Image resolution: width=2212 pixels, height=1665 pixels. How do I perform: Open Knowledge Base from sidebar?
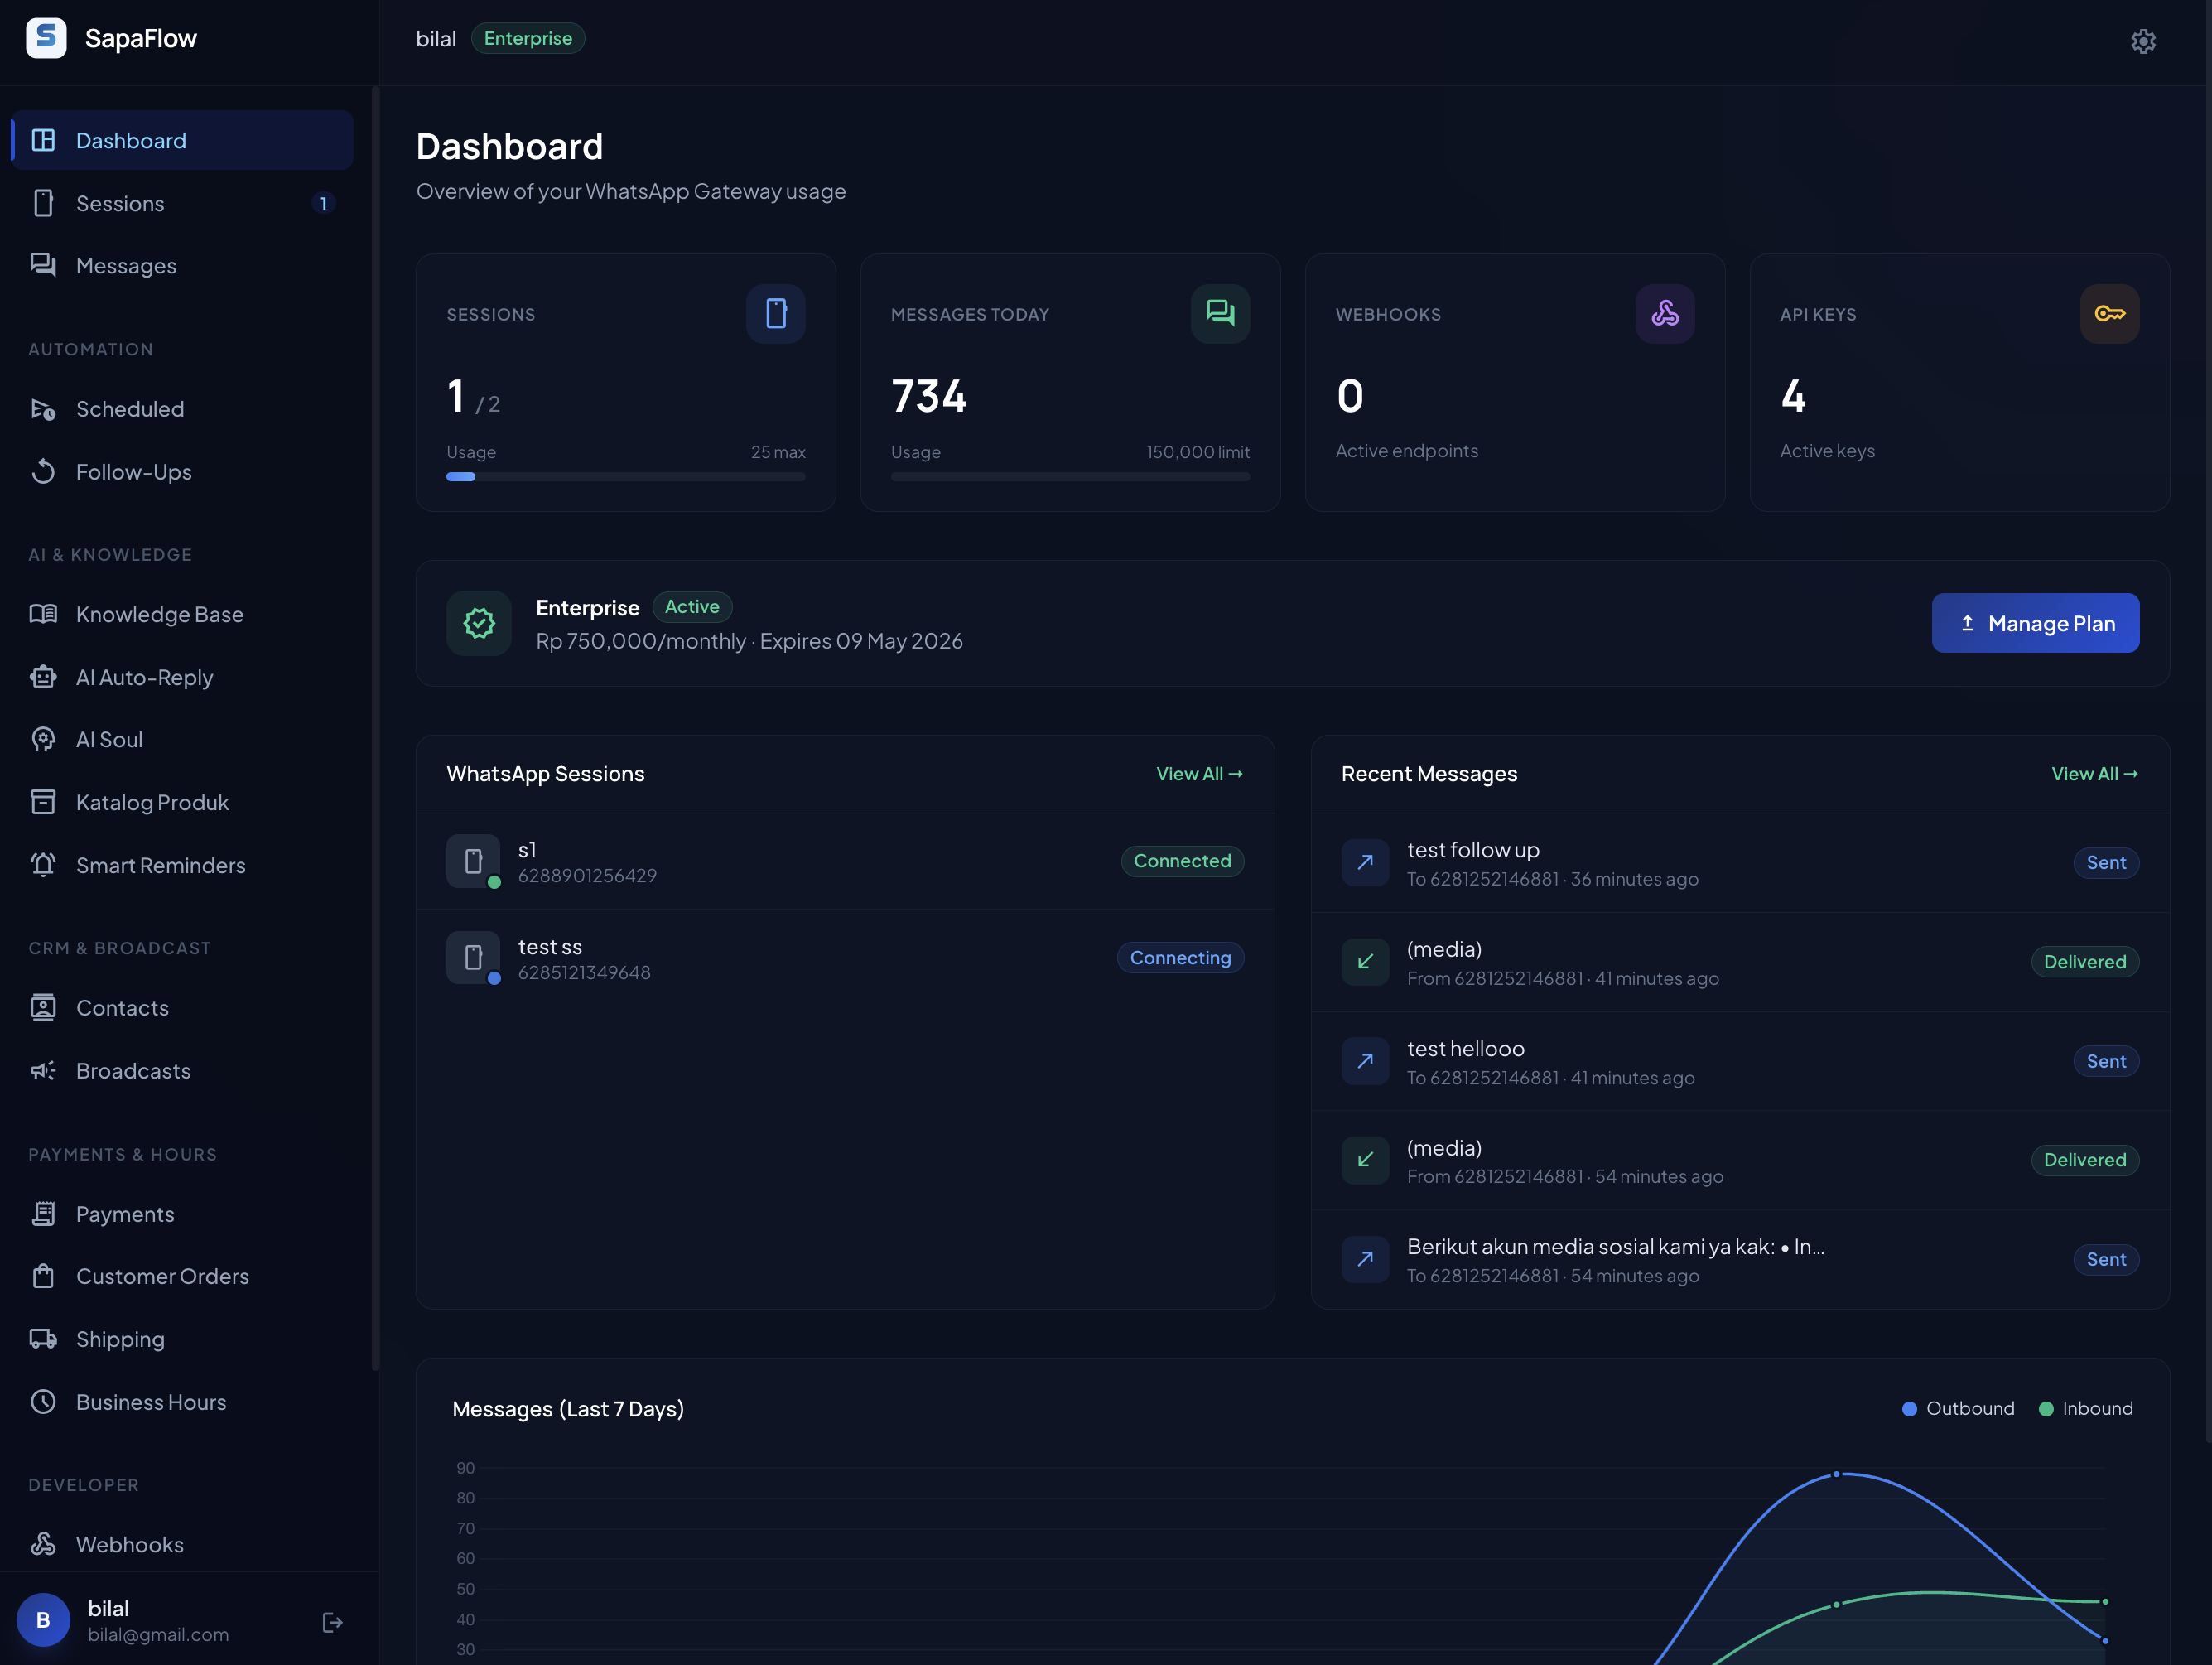159,614
